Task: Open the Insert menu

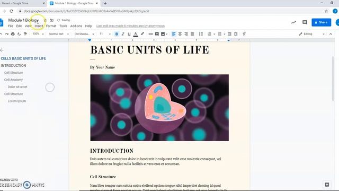Action: coord(39,26)
